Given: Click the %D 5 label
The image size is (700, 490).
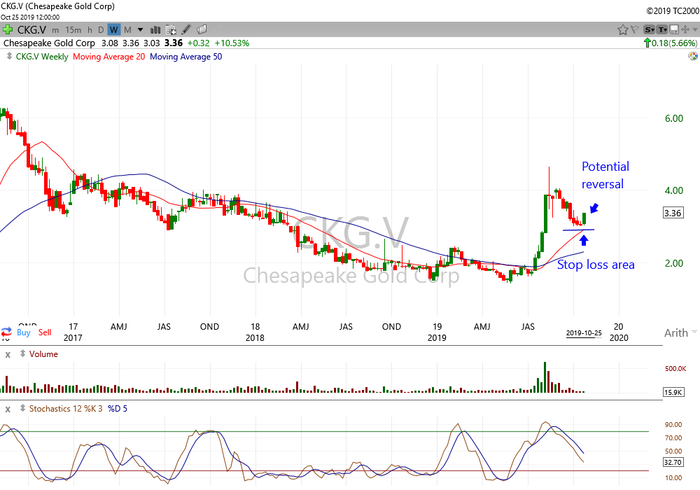Looking at the screenshot, I should [118, 408].
